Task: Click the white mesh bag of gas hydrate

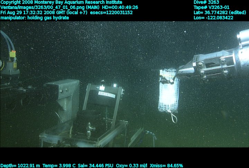Action: point(169,91)
